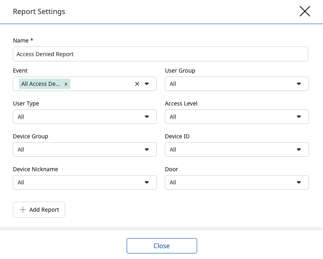Click the Add Report button label

(44, 210)
